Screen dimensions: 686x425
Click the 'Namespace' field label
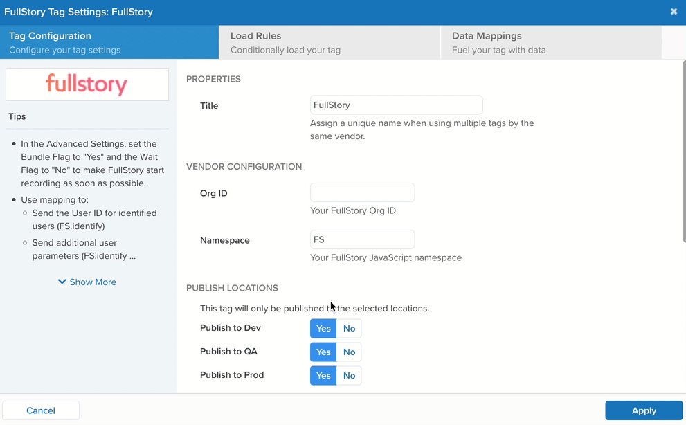pyautogui.click(x=225, y=240)
